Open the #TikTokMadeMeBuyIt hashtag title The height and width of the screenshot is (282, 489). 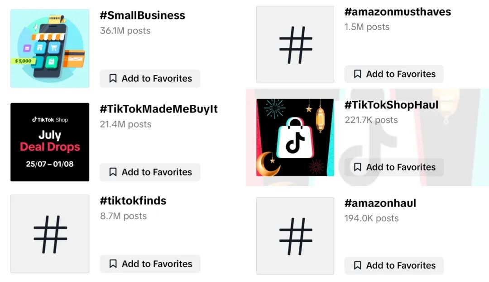(x=159, y=109)
